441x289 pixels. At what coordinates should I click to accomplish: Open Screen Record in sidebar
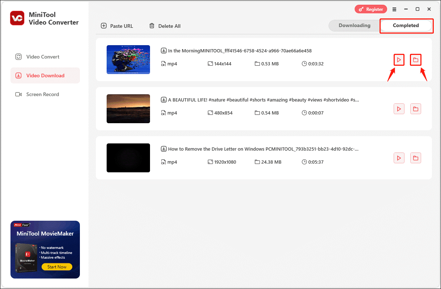pyautogui.click(x=45, y=94)
